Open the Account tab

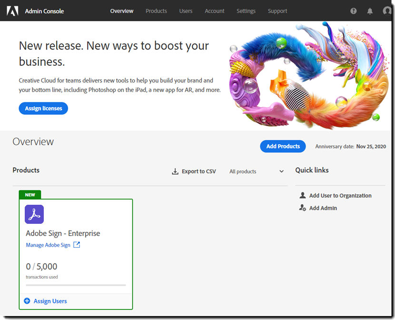coord(214,11)
